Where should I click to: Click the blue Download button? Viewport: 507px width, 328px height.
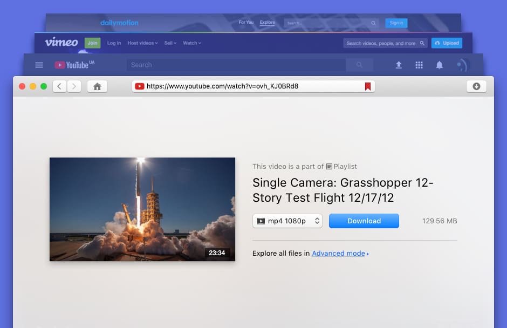tap(364, 221)
